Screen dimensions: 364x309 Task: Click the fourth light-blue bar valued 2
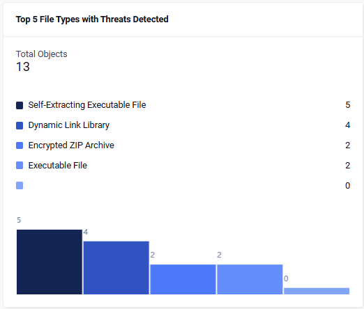click(250, 279)
